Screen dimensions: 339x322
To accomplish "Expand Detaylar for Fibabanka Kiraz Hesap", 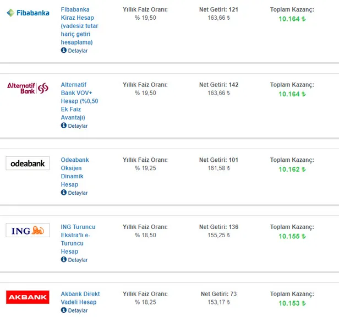I will pos(78,51).
